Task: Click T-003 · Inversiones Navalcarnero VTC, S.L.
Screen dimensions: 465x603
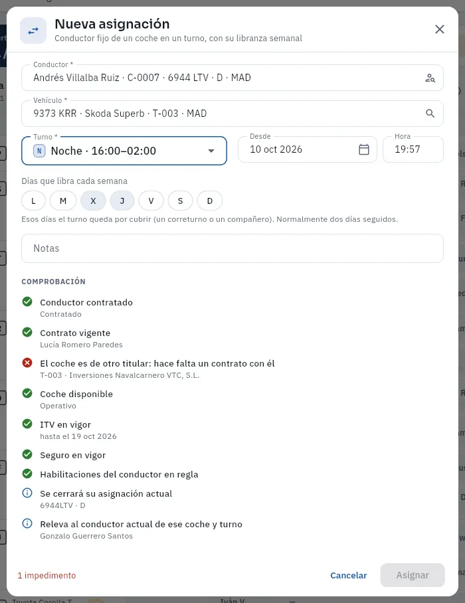Action: click(120, 375)
